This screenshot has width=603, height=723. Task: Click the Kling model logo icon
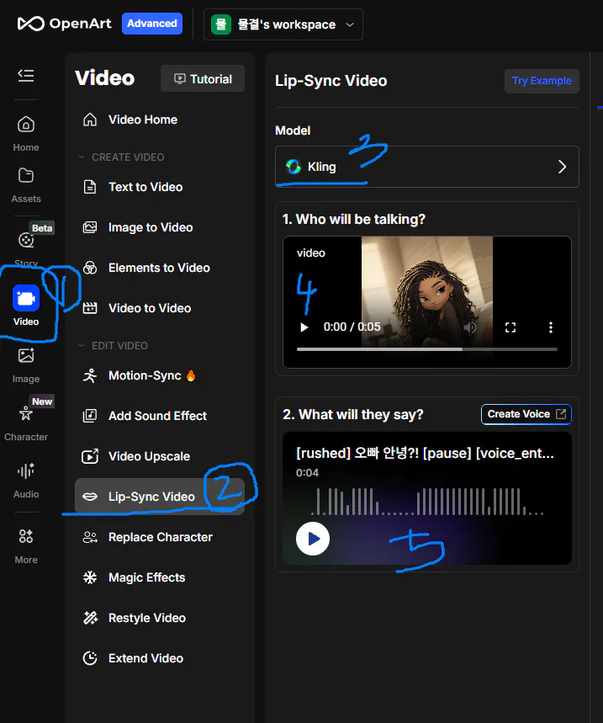point(294,167)
